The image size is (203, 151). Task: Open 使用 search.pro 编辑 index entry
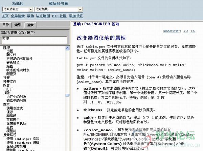[23, 142]
